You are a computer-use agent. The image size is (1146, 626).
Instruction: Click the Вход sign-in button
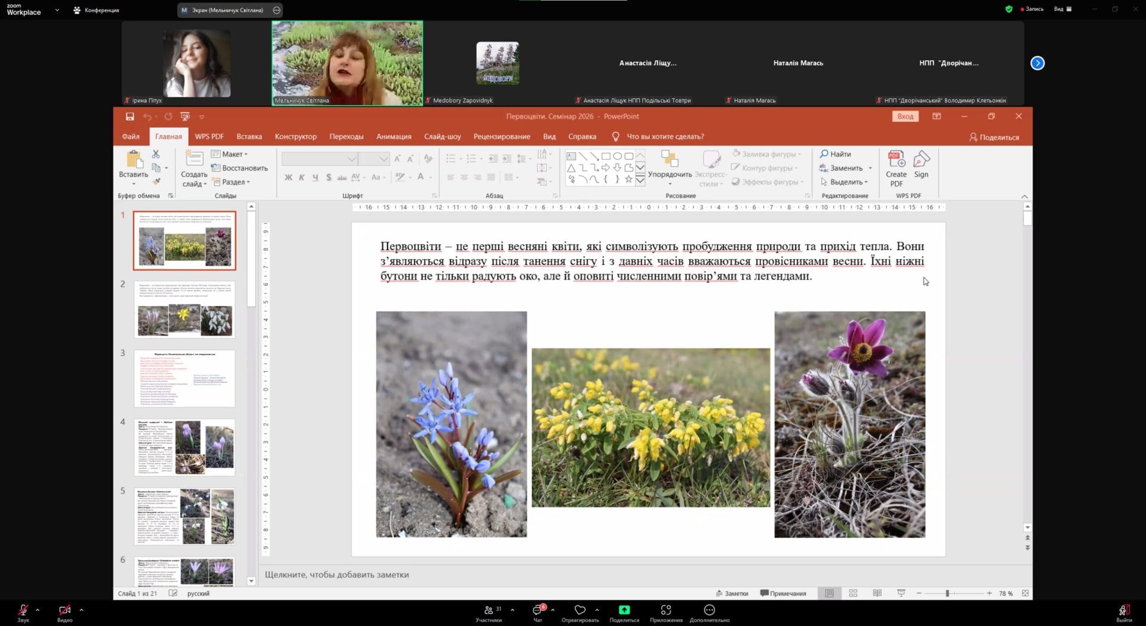(905, 116)
